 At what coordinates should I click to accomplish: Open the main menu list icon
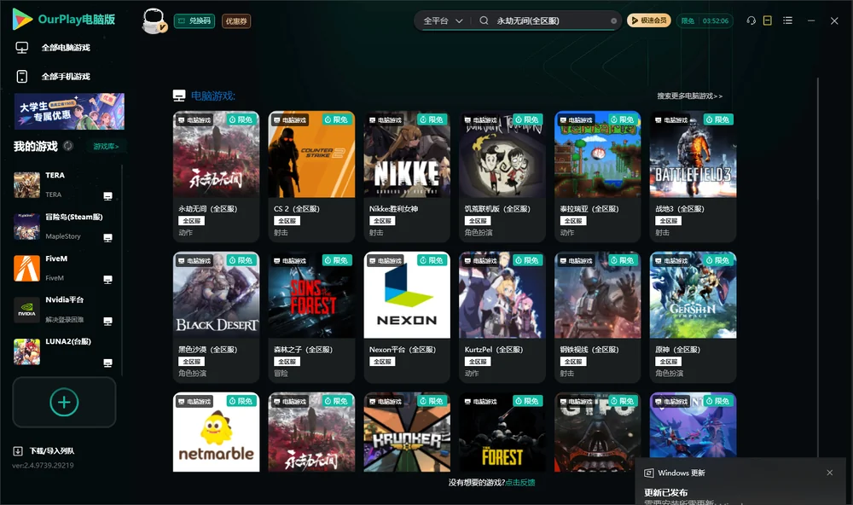[787, 20]
